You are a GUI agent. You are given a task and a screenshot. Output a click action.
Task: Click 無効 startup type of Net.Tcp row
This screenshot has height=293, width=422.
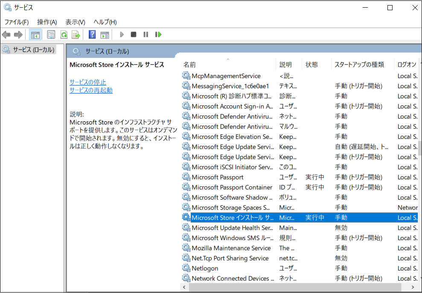[341, 258]
